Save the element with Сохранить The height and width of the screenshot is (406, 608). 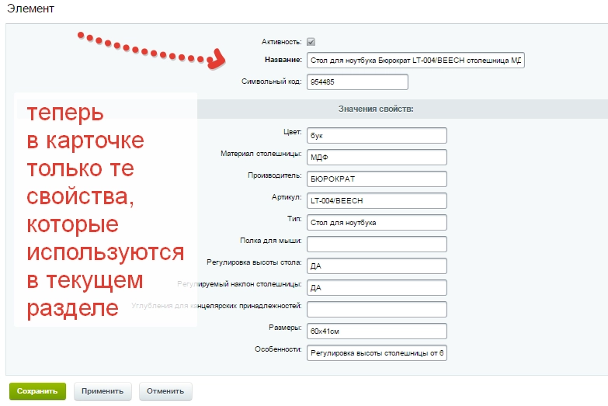click(x=37, y=391)
